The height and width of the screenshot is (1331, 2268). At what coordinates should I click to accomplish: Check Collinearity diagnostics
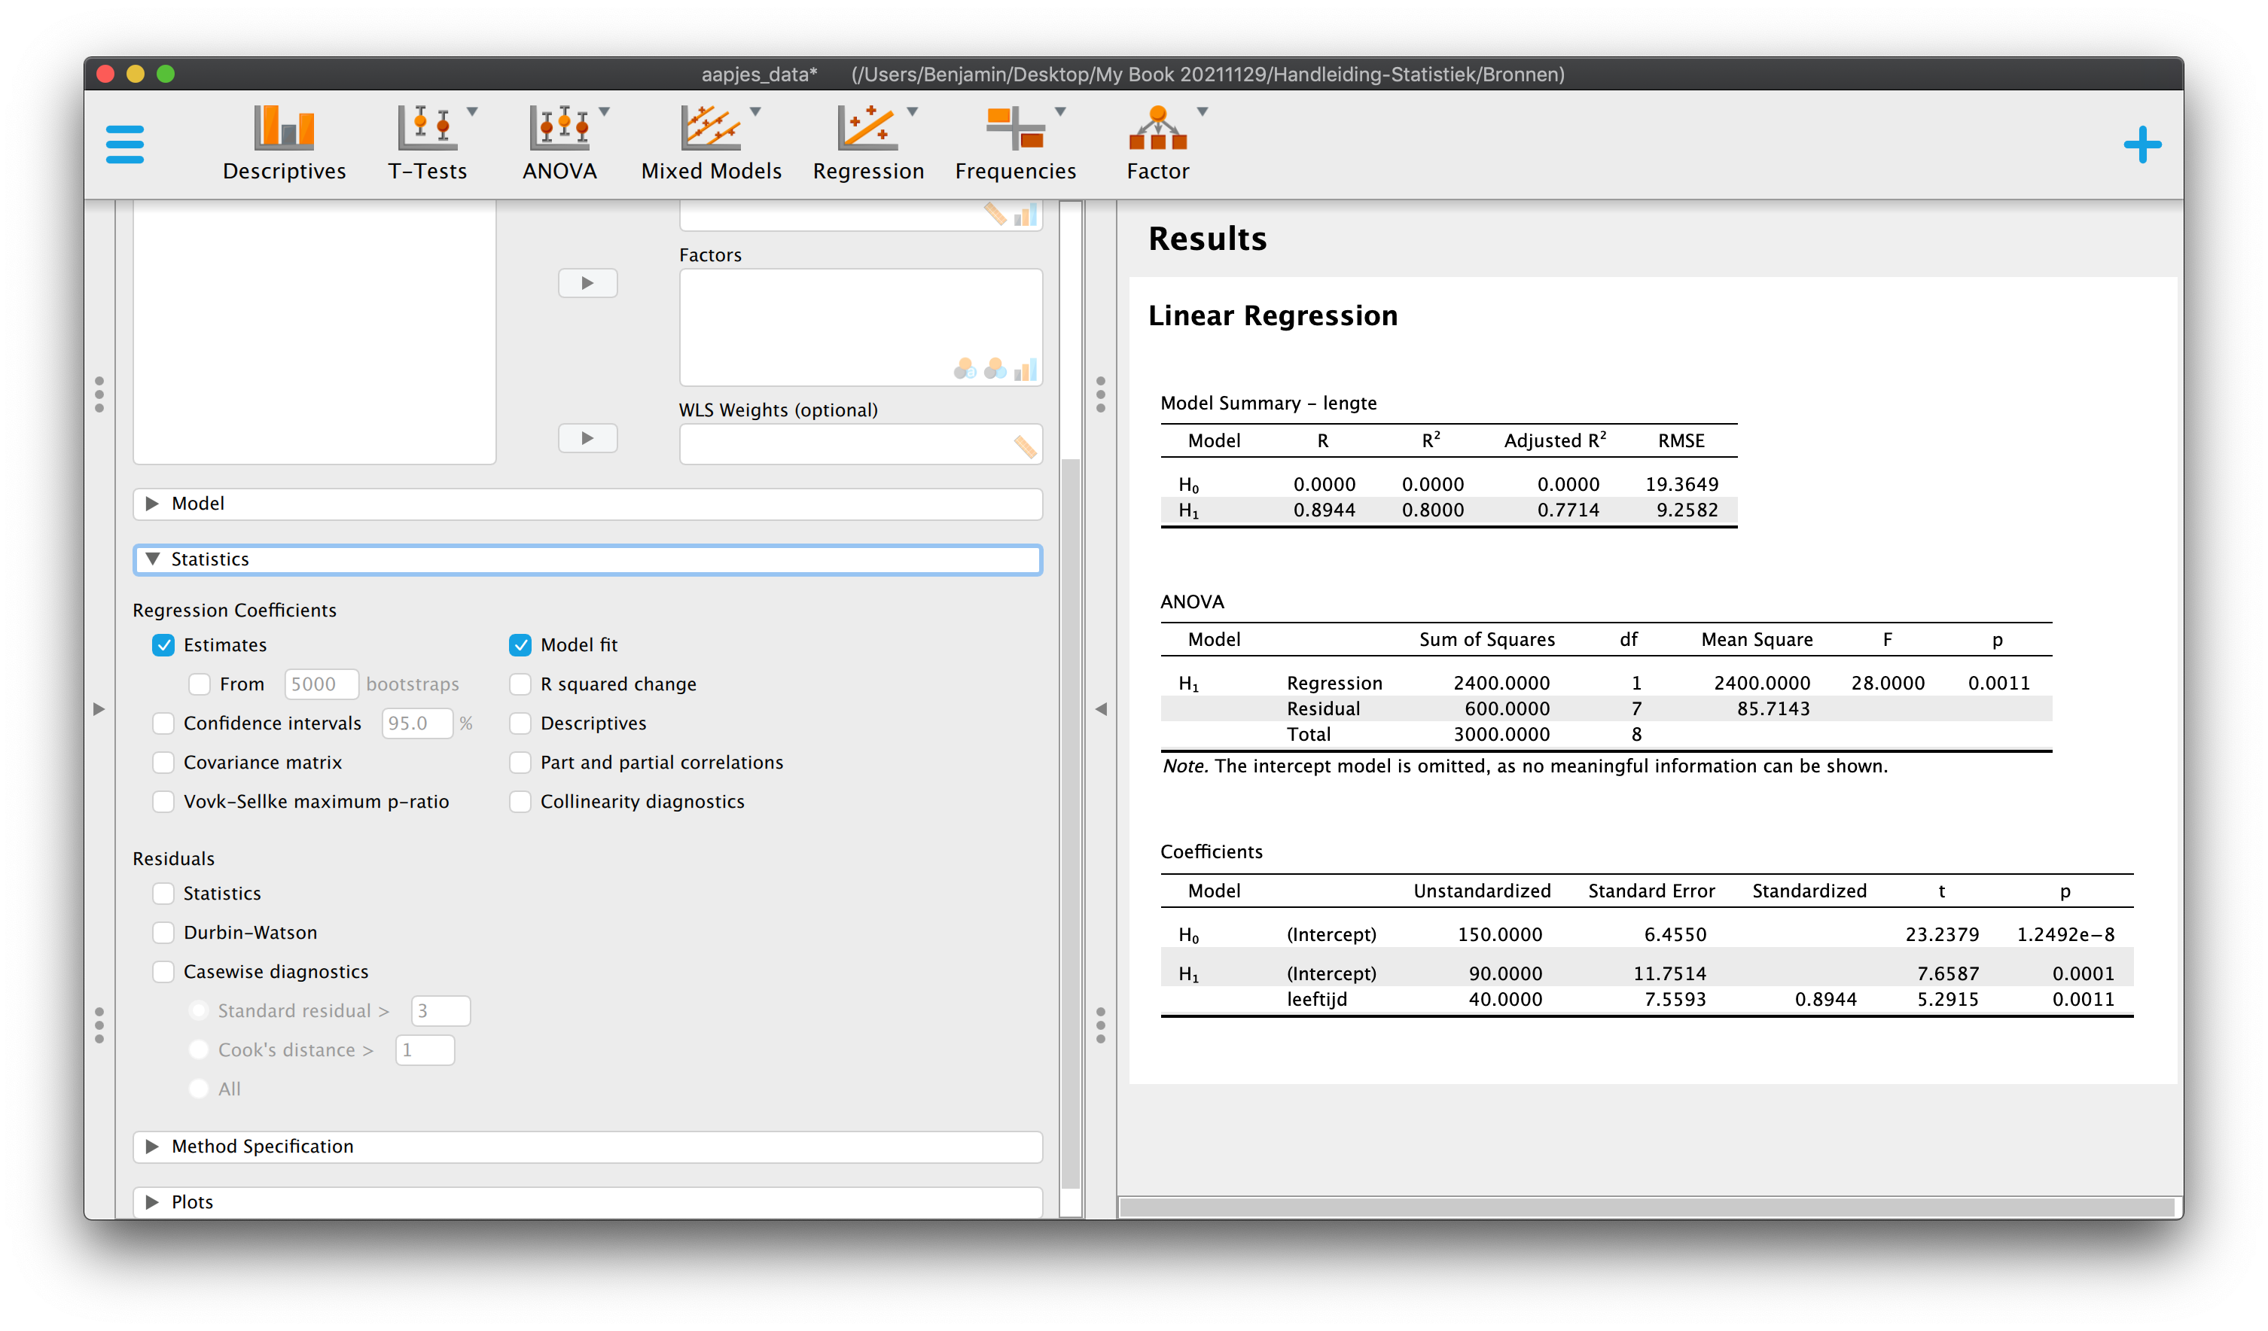click(520, 802)
